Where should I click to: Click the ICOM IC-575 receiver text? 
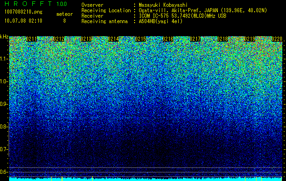pos(182,16)
